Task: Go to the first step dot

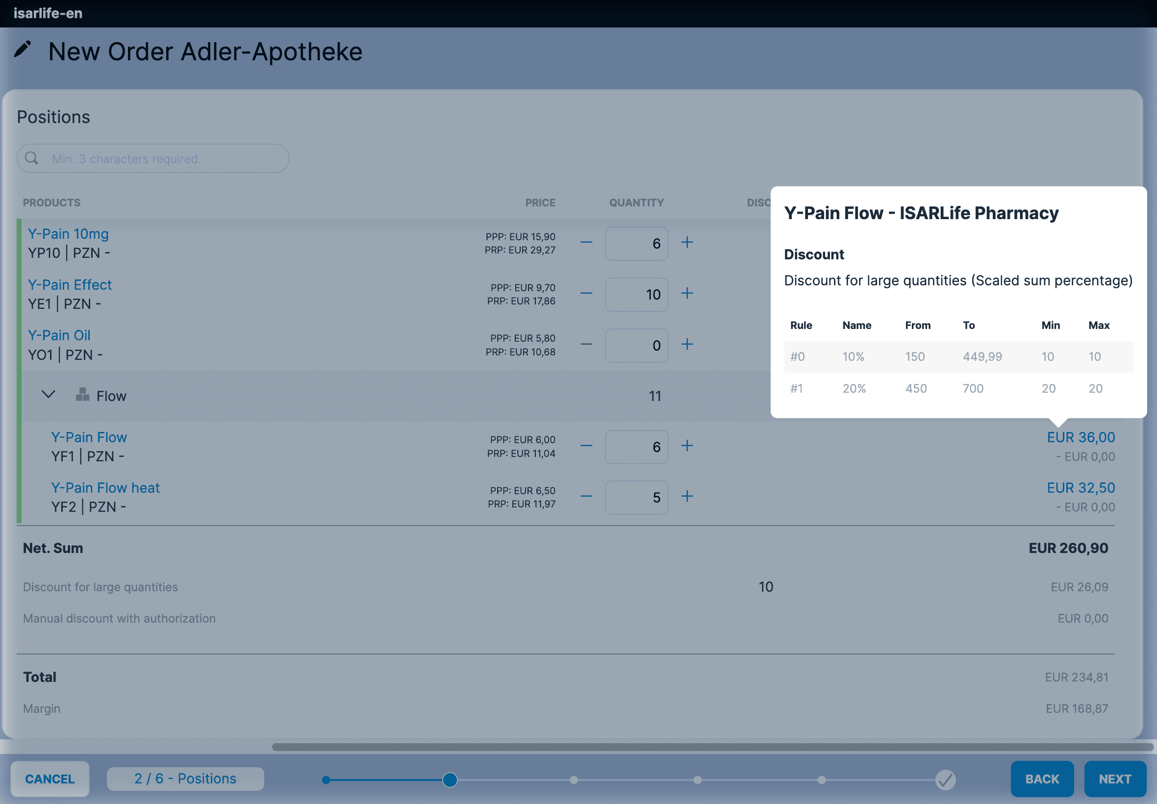Action: click(326, 780)
